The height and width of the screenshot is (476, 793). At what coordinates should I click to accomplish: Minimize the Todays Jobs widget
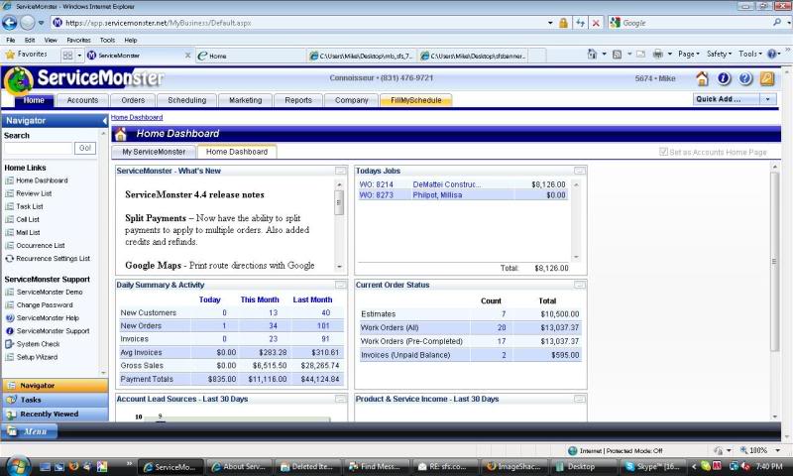[580, 172]
